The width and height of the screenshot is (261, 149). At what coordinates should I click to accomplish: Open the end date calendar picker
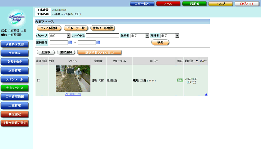[98, 42]
